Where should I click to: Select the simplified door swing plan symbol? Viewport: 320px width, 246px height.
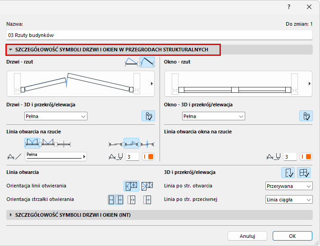coord(131,62)
